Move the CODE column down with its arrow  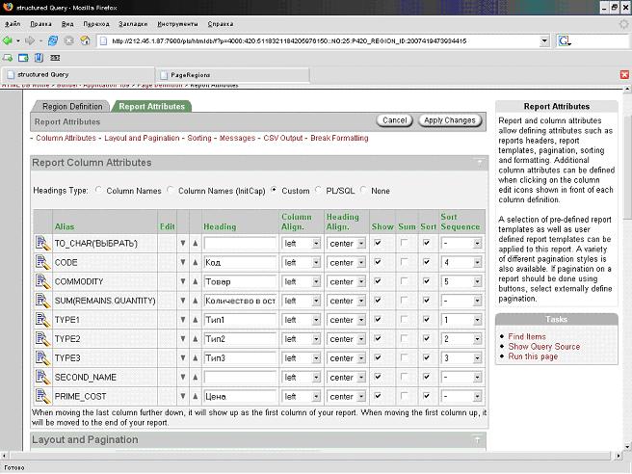tap(183, 262)
